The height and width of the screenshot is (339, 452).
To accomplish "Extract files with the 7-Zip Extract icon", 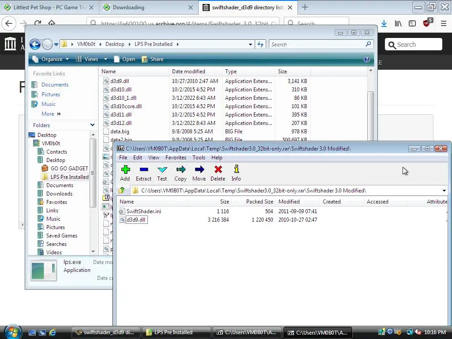I will pos(143,173).
